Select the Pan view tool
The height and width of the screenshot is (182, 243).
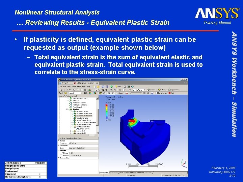(99, 90)
